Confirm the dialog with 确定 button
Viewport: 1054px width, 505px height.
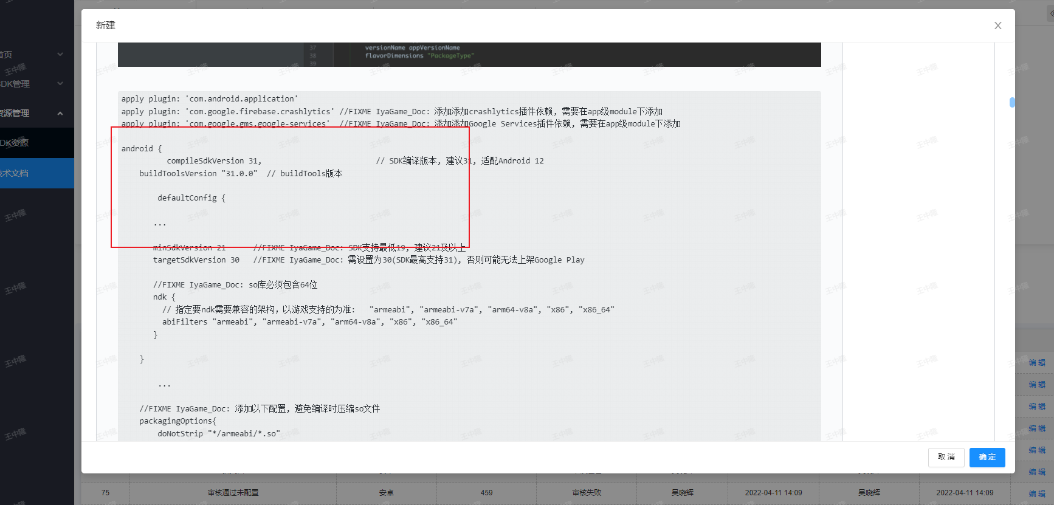pos(987,457)
